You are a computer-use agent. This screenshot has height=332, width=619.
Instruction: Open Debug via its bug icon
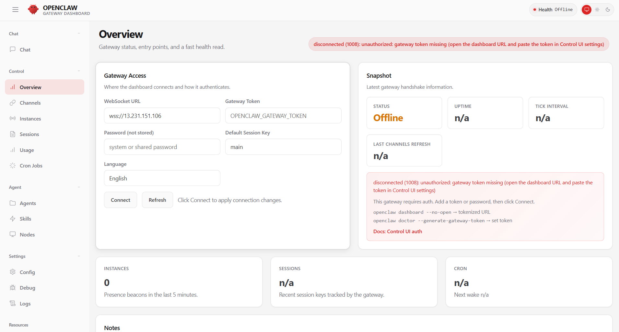(13, 288)
